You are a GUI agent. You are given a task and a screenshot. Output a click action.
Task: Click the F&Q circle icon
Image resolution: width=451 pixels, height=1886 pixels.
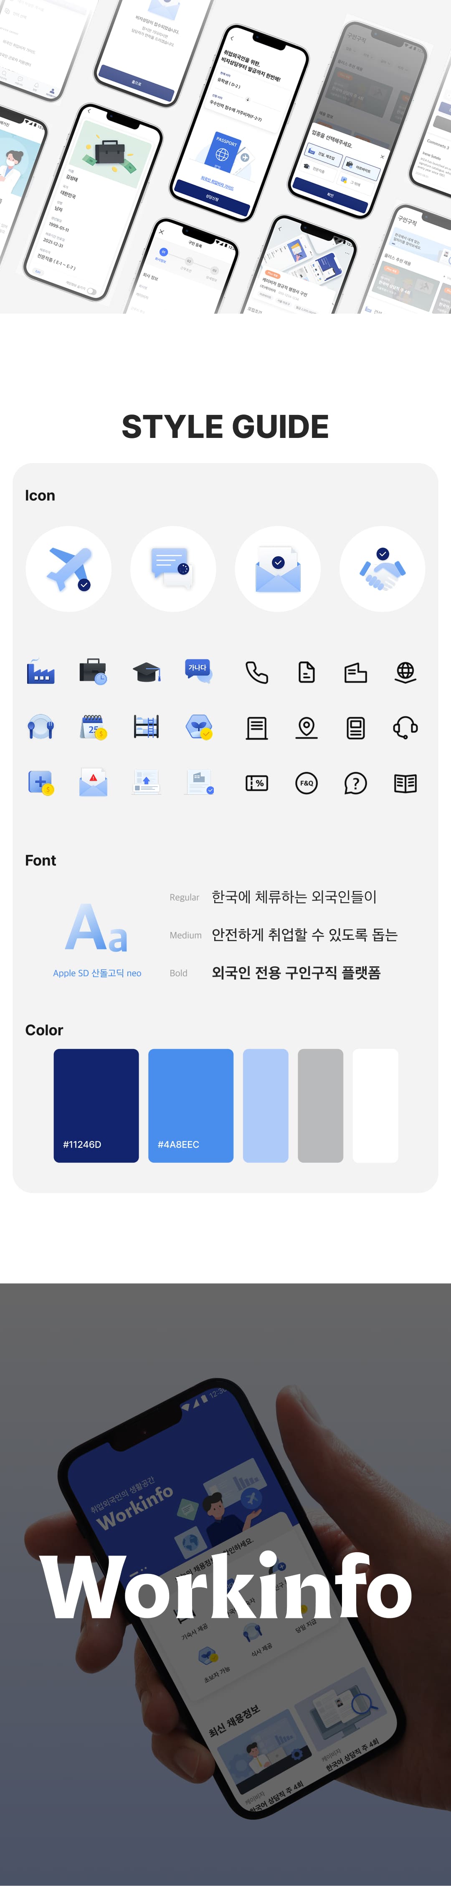pyautogui.click(x=306, y=783)
